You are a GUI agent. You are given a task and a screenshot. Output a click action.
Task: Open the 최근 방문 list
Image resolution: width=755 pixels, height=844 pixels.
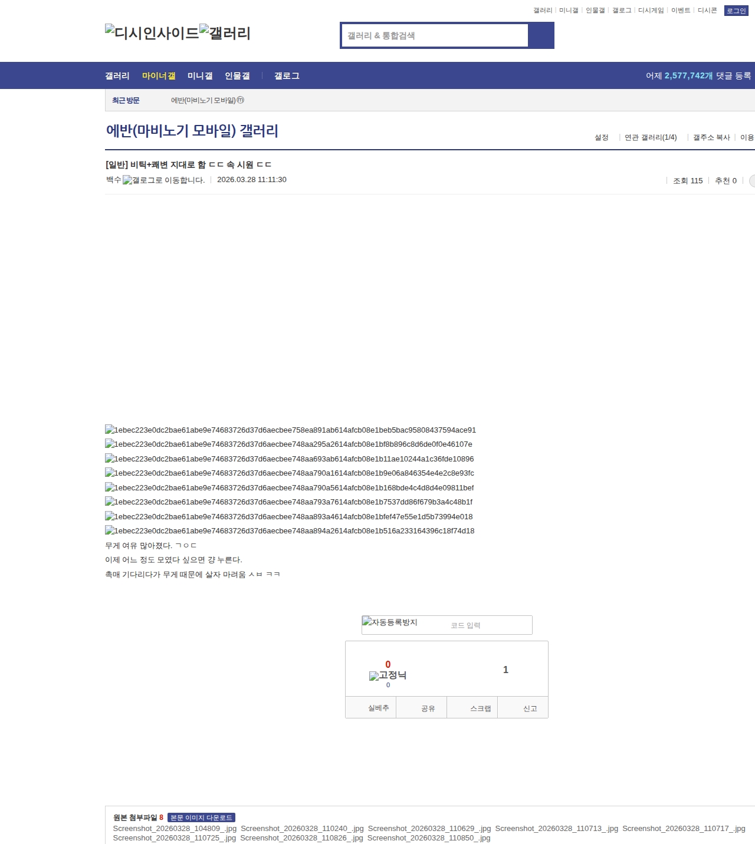[x=126, y=100]
